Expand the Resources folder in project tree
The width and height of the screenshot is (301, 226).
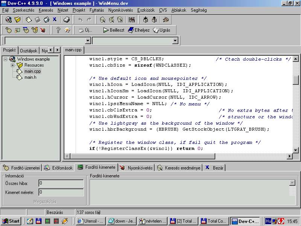(12, 65)
